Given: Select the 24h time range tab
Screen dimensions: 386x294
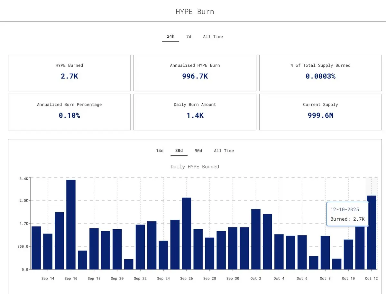Looking at the screenshot, I should point(170,37).
